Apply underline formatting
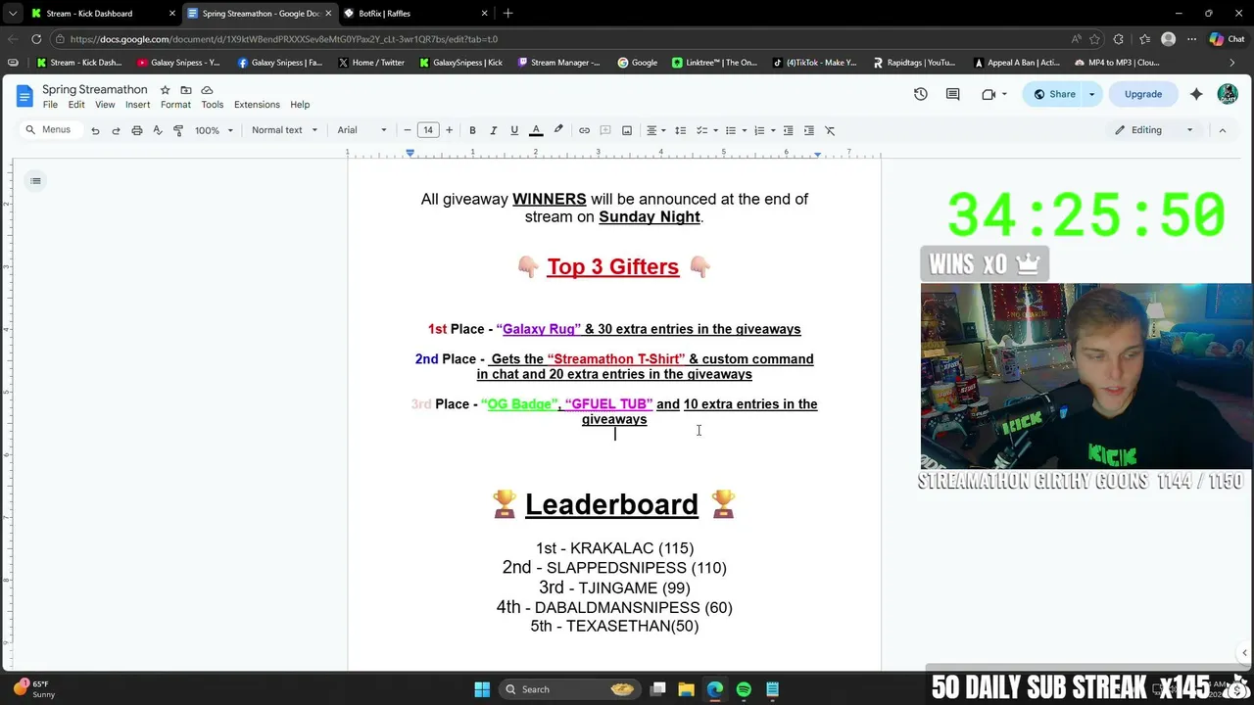Screen dimensions: 1254x705 pyautogui.click(x=514, y=130)
